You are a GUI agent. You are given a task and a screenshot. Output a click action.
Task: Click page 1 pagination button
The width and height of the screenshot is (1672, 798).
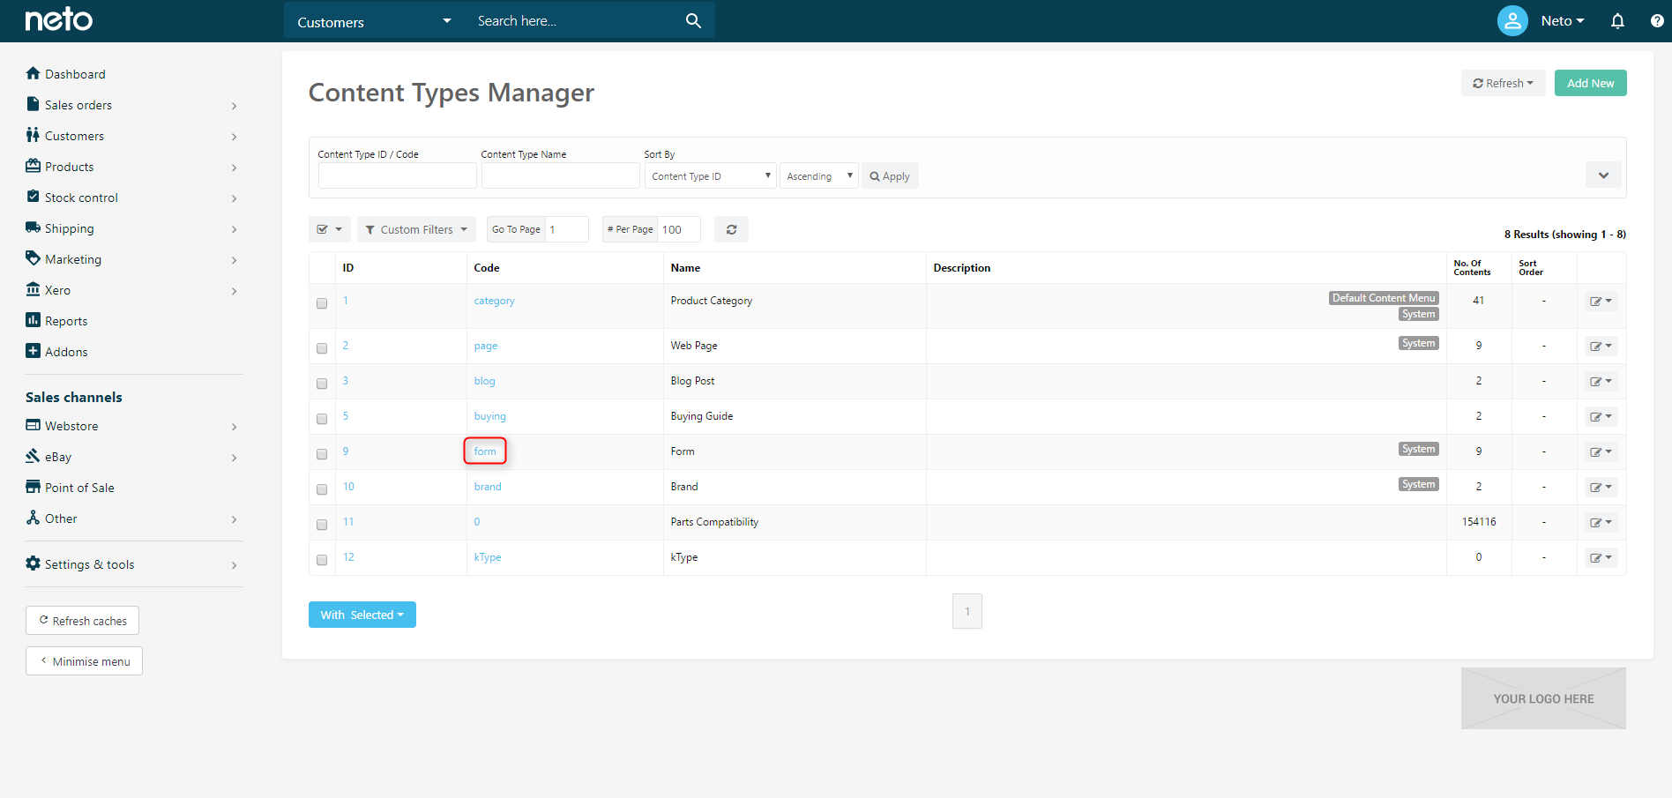coord(967,611)
